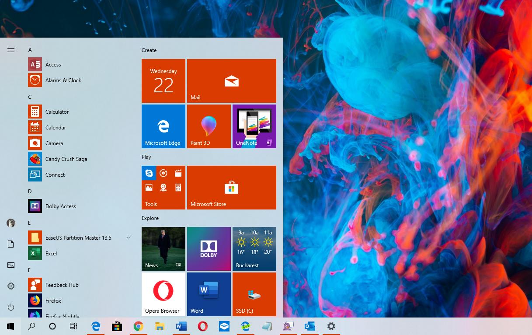
Task: Select the Explore tile group header
Action: click(150, 218)
